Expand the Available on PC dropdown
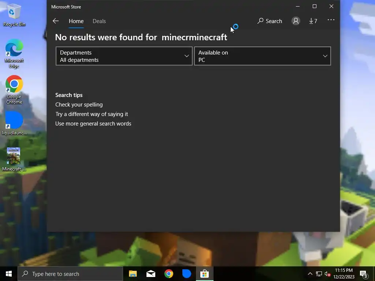 tap(262, 56)
